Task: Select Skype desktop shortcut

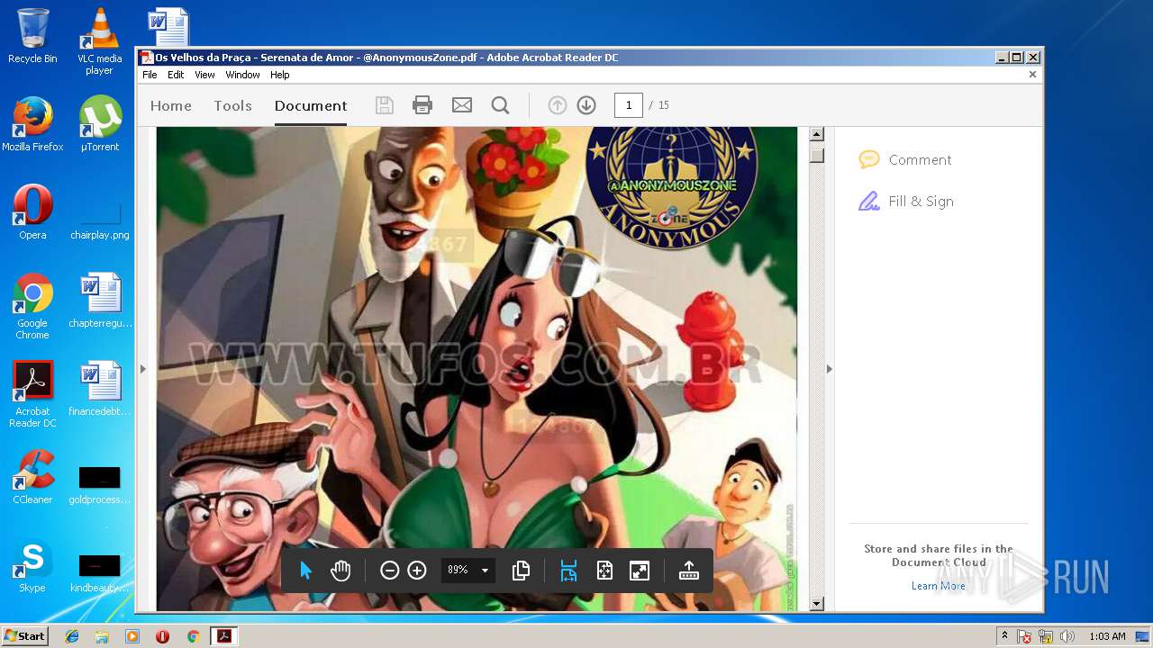Action: [x=32, y=566]
